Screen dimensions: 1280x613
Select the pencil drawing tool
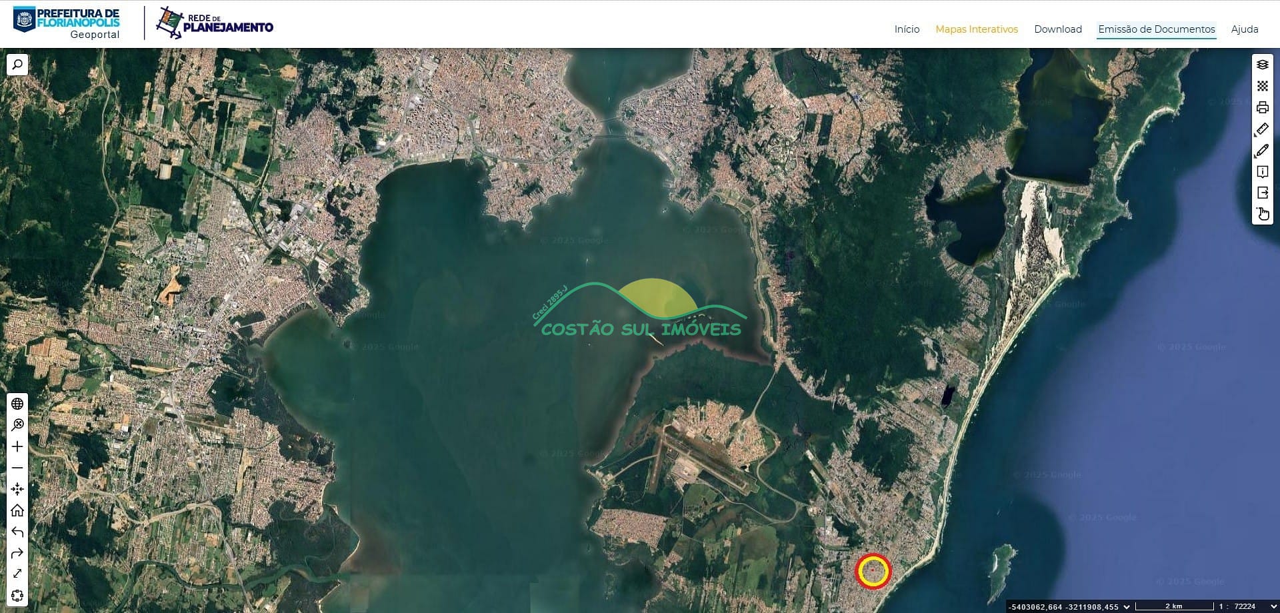1263,151
